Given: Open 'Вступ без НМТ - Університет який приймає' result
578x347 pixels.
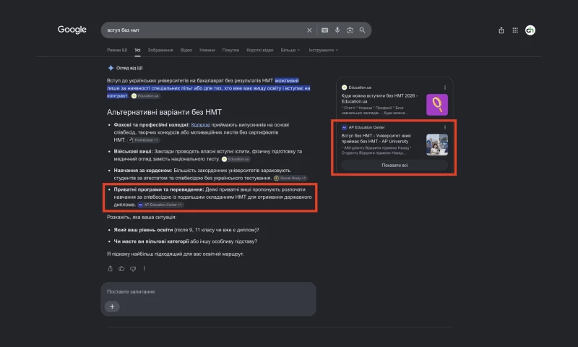Looking at the screenshot, I should (376, 138).
